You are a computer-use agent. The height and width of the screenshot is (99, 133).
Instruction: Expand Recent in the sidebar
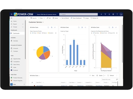tap(23, 24)
